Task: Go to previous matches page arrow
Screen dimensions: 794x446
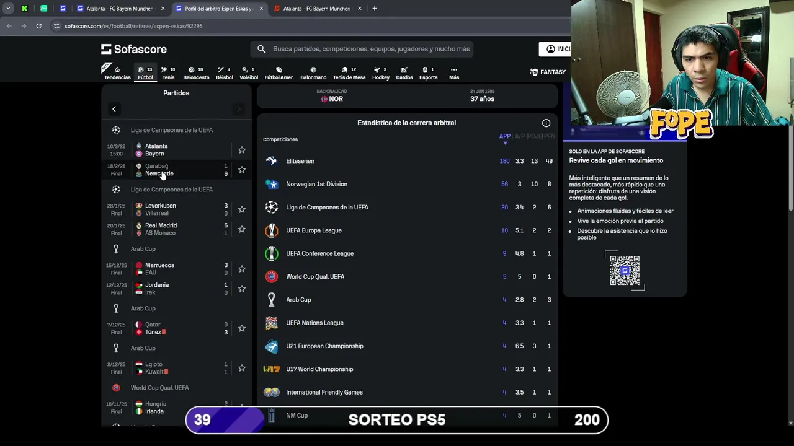Action: (114, 109)
